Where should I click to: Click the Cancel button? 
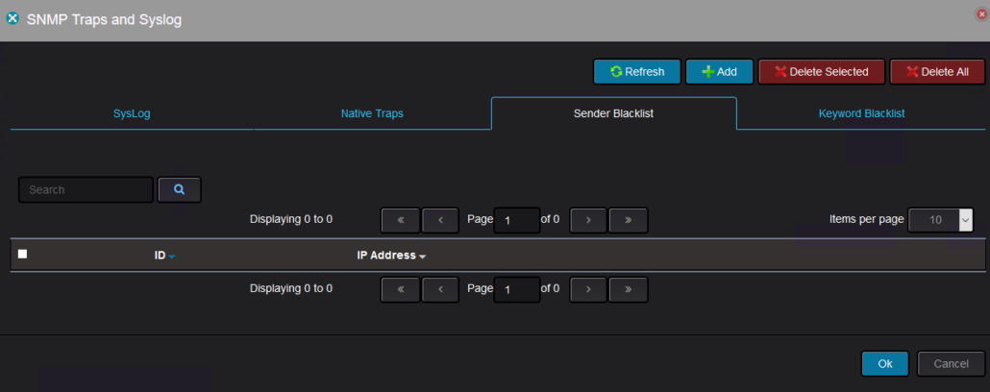click(x=951, y=364)
